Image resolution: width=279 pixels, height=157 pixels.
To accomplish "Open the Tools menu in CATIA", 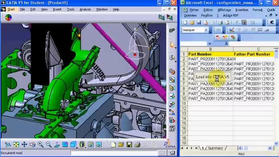I will 71,10.
